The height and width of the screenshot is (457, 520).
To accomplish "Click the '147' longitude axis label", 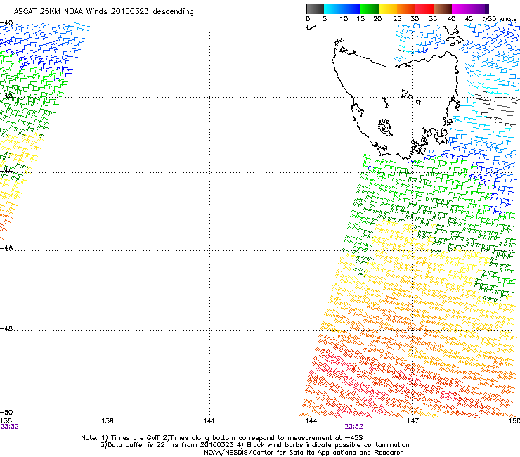I will pyautogui.click(x=412, y=421).
